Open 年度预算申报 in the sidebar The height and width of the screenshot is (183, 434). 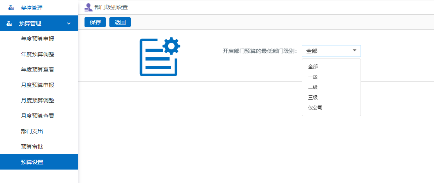click(38, 39)
